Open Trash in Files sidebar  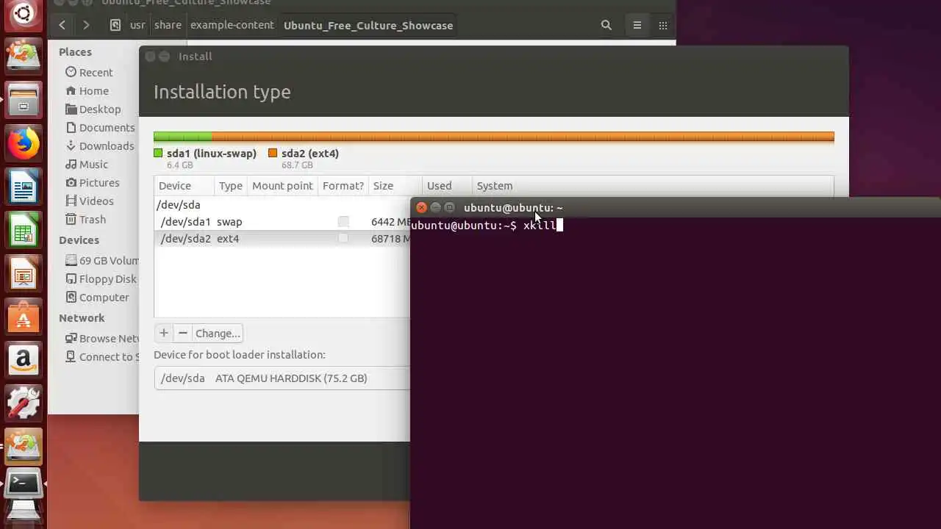point(93,219)
